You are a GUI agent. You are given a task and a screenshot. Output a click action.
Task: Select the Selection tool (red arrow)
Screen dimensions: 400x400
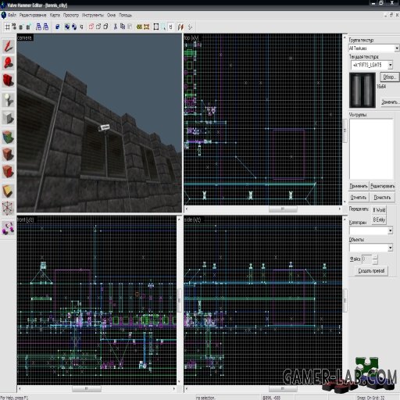pos(9,46)
